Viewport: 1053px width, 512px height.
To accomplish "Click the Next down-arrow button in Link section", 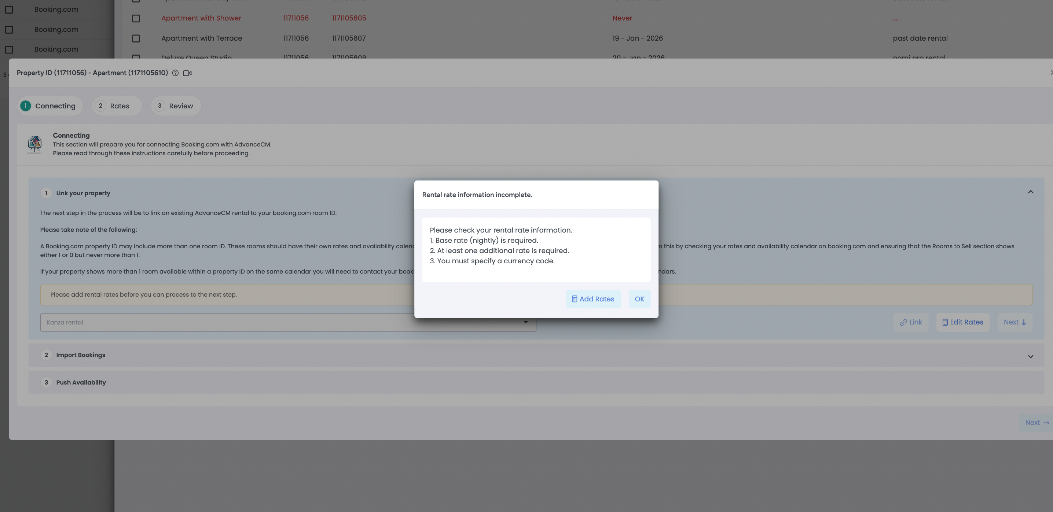I will pos(1014,322).
